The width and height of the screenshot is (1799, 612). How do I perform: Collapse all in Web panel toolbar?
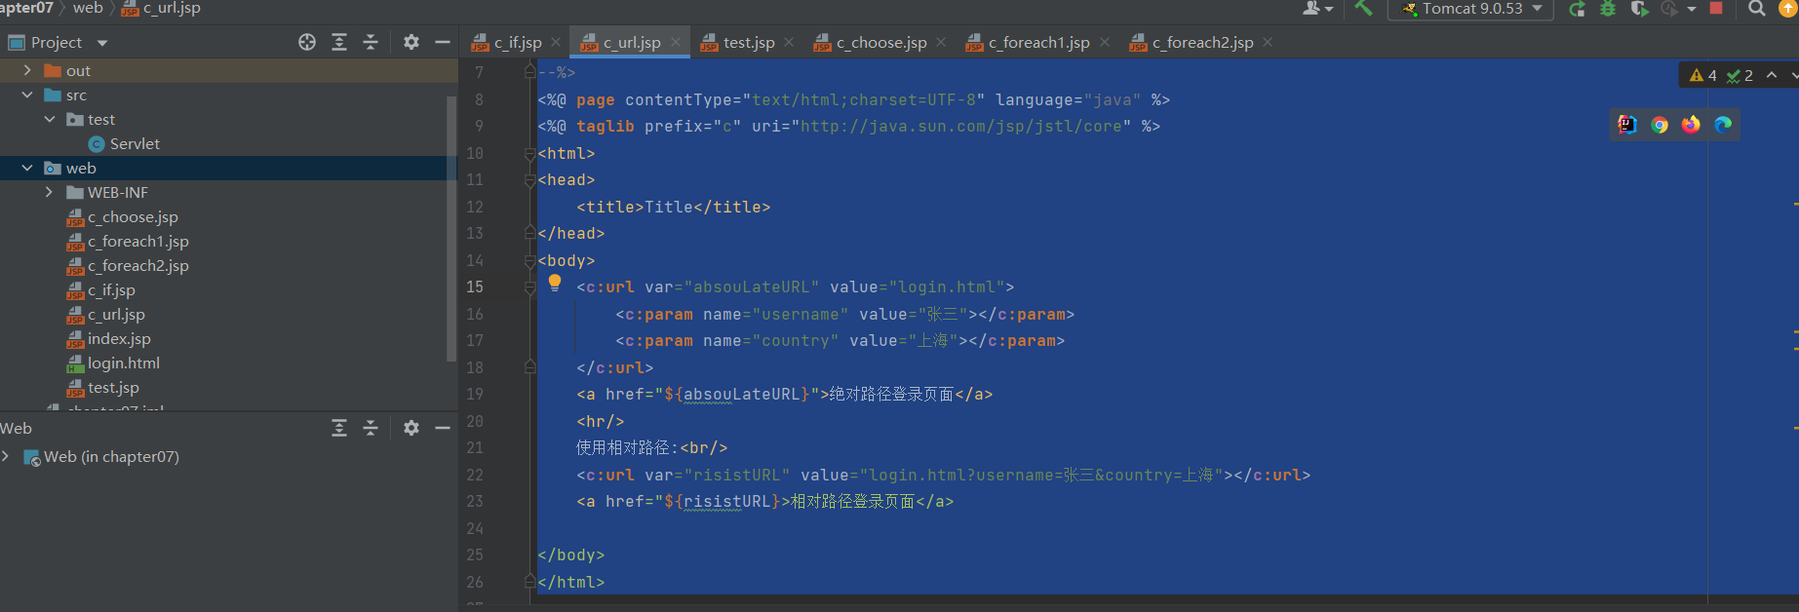371,428
